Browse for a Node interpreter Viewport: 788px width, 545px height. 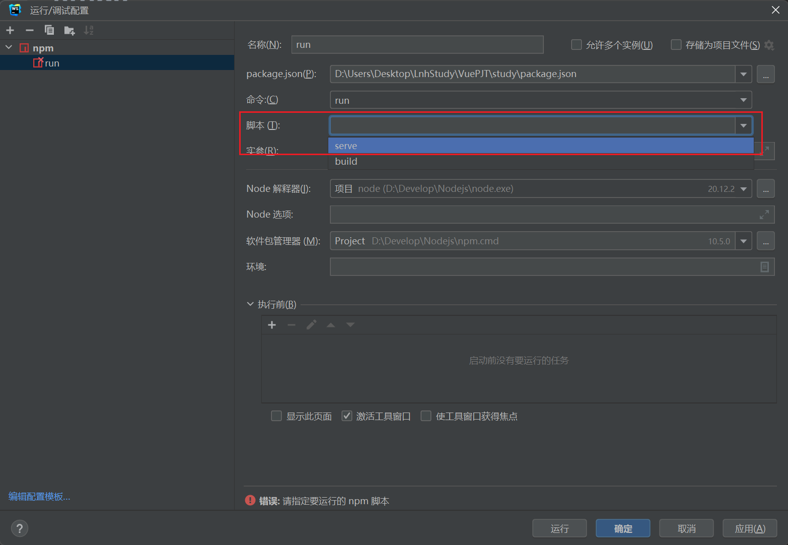click(765, 189)
